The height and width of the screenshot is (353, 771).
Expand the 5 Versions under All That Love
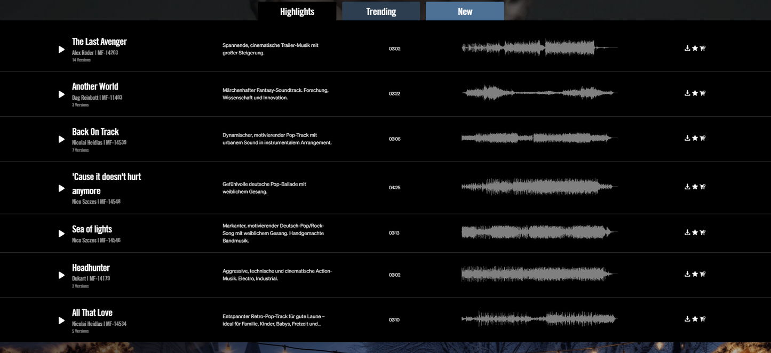(81, 331)
